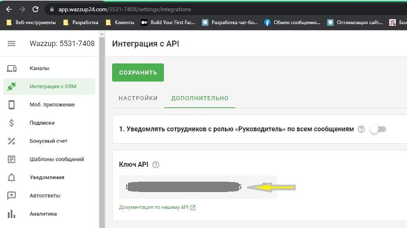Click the browser reload button
Viewport: 407px width, 228px height.
pos(36,10)
